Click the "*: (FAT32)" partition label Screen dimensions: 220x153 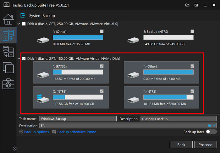tap(60, 67)
